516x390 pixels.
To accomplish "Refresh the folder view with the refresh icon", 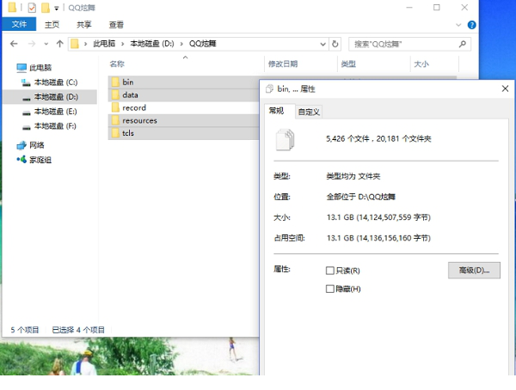I will (x=335, y=44).
